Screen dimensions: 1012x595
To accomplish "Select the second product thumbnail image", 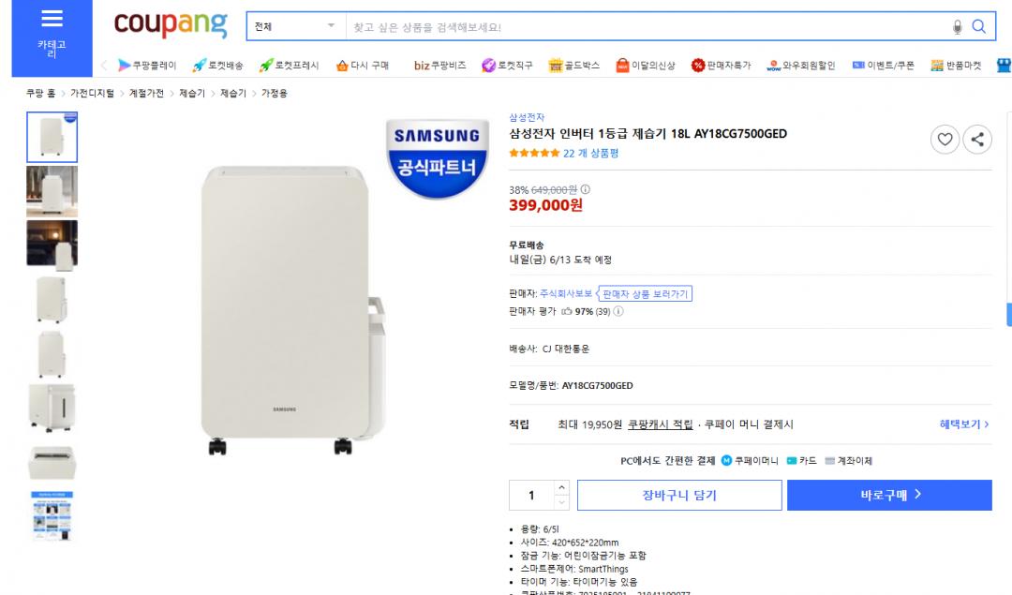I will pyautogui.click(x=52, y=191).
